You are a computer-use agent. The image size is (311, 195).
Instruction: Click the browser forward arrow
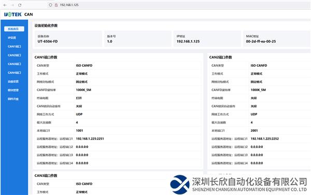12,5
